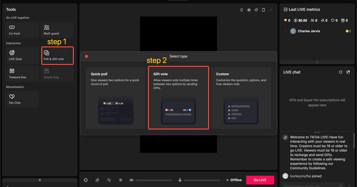Click the new followers metric icon
Screen dimensions: 357x187
323,20
